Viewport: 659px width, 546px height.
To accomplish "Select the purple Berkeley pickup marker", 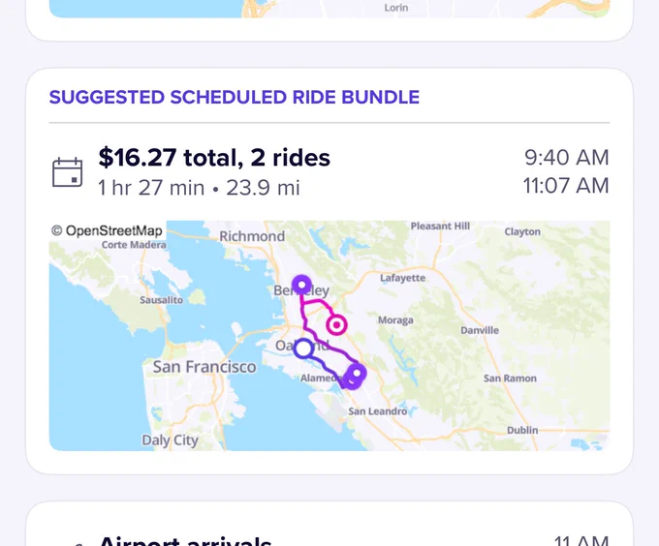I will (301, 285).
